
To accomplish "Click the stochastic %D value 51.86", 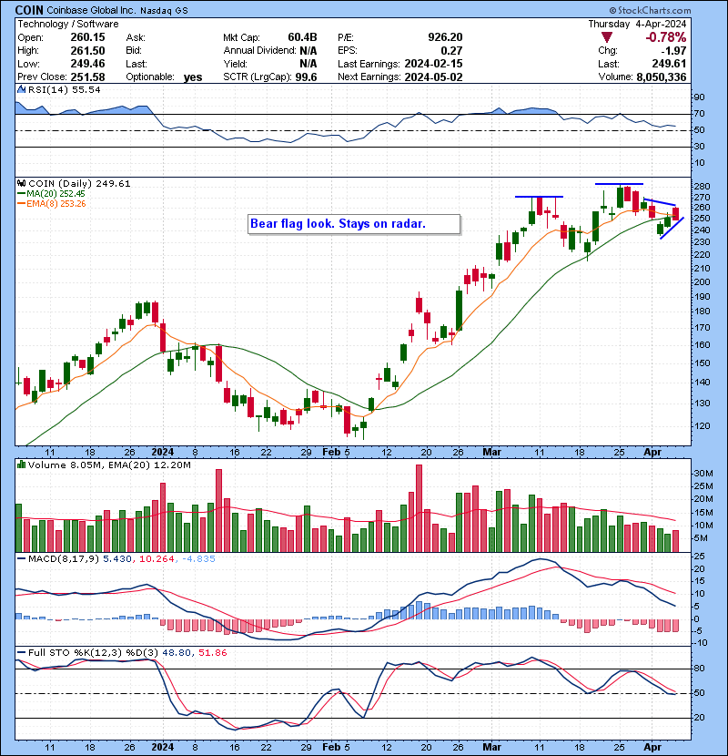I will [212, 652].
